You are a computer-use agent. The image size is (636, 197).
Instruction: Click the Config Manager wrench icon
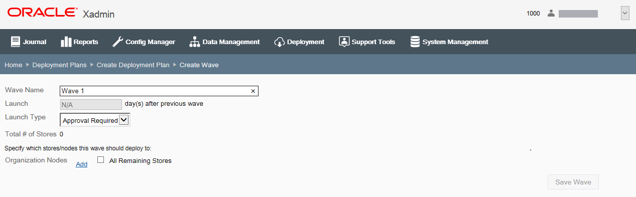(x=117, y=42)
